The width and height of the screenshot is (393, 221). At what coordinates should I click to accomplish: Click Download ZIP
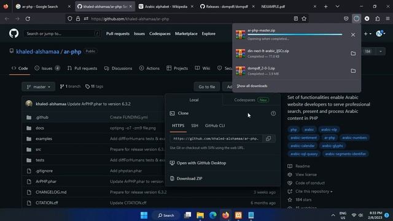(x=190, y=179)
